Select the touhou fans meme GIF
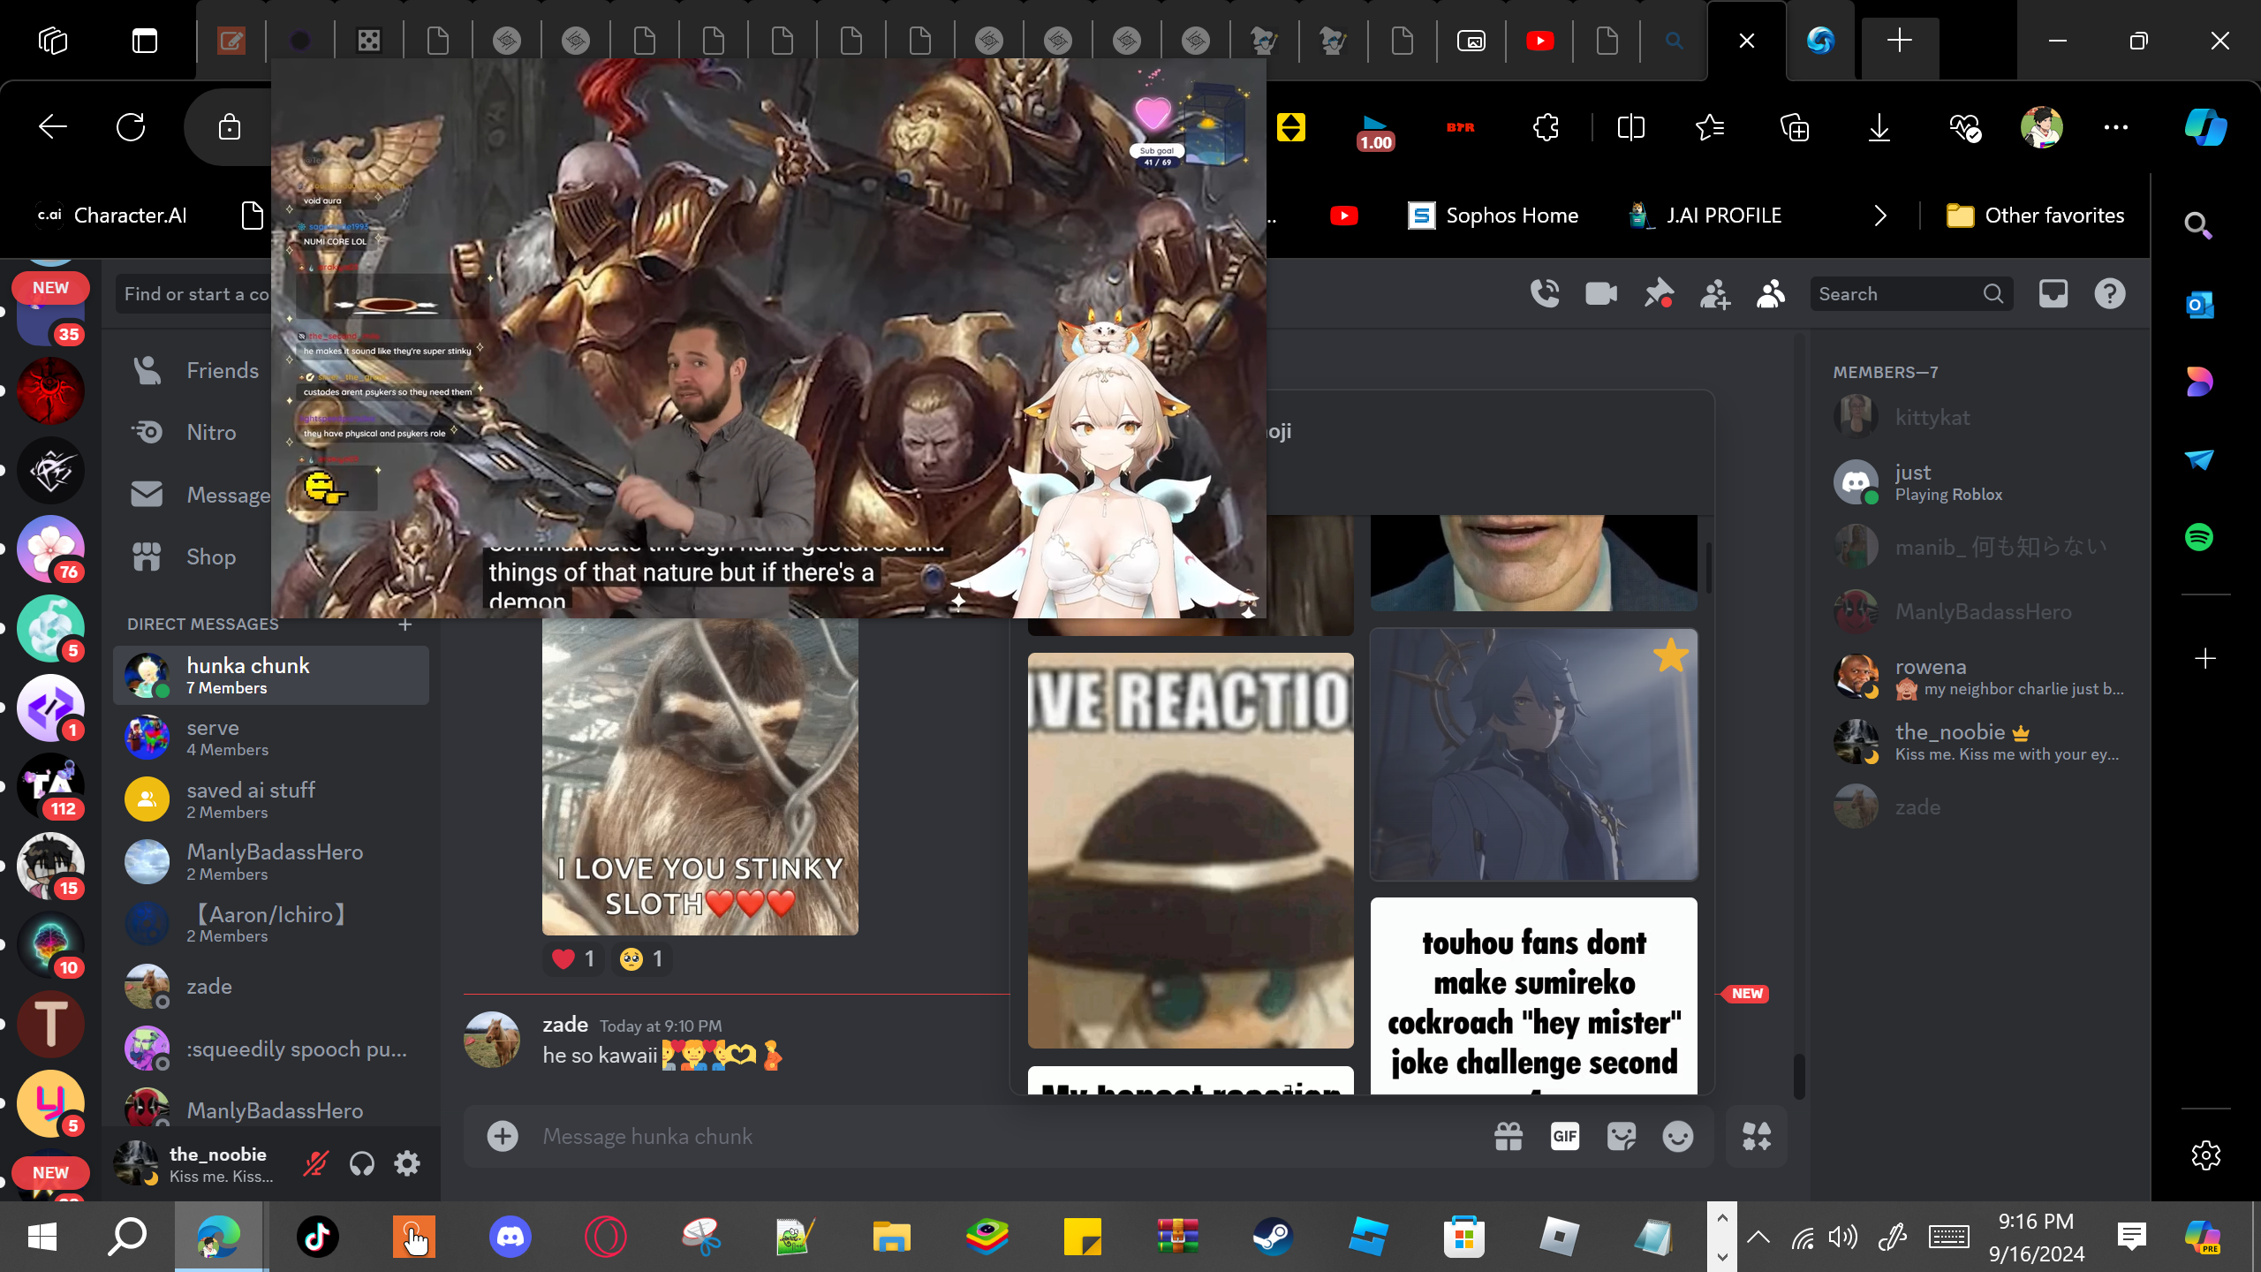 pyautogui.click(x=1534, y=996)
